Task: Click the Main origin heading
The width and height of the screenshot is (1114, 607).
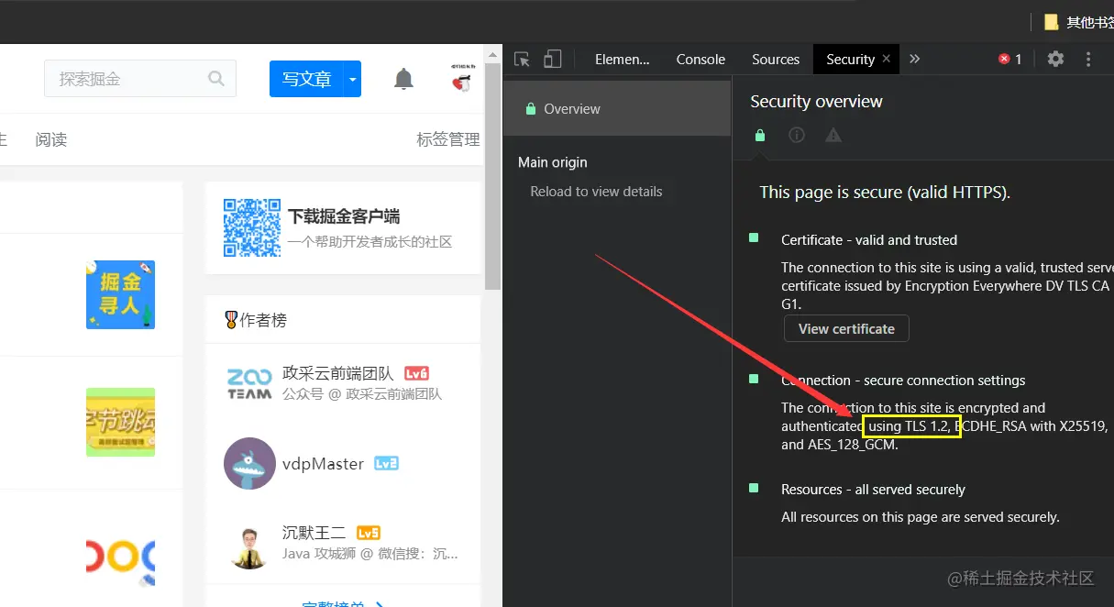Action: [553, 162]
